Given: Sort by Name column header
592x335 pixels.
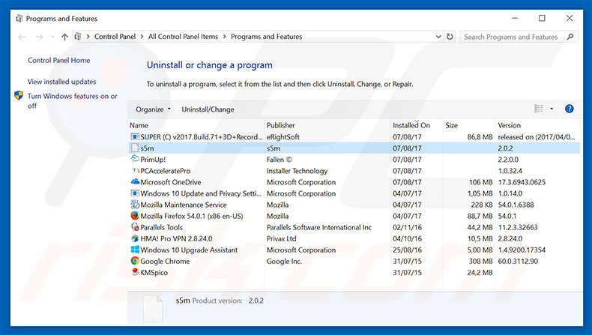Looking at the screenshot, I should pyautogui.click(x=196, y=125).
